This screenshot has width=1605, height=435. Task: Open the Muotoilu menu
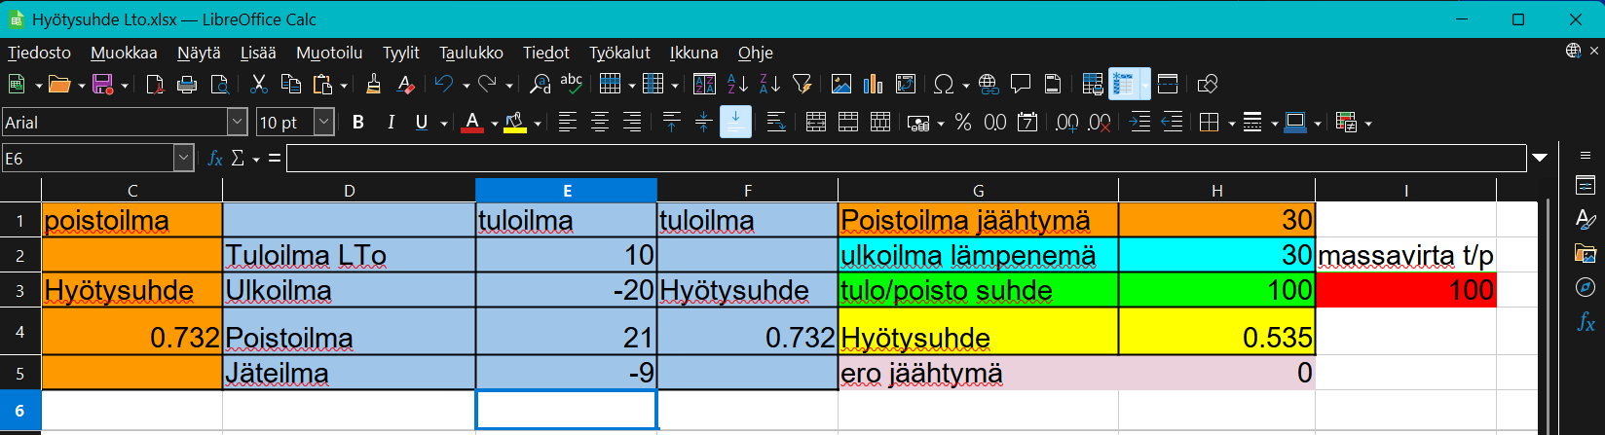329,53
